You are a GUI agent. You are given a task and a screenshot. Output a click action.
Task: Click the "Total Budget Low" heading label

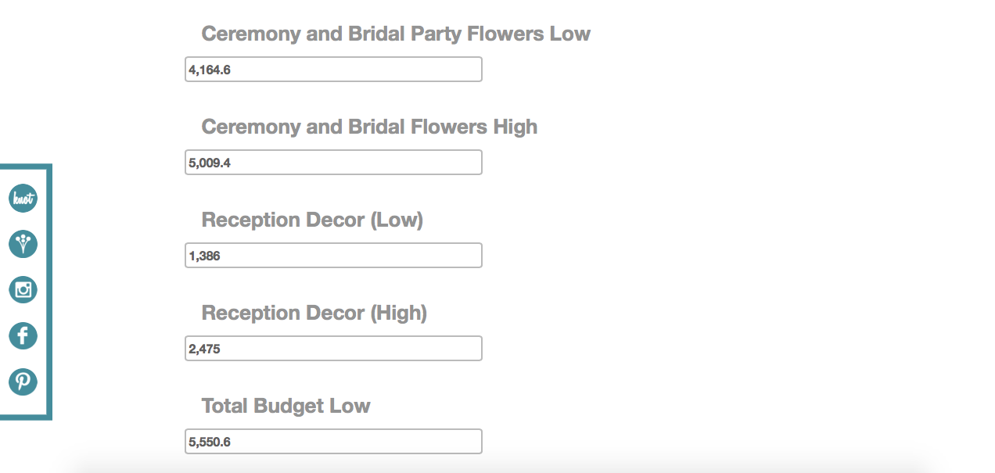coord(286,406)
